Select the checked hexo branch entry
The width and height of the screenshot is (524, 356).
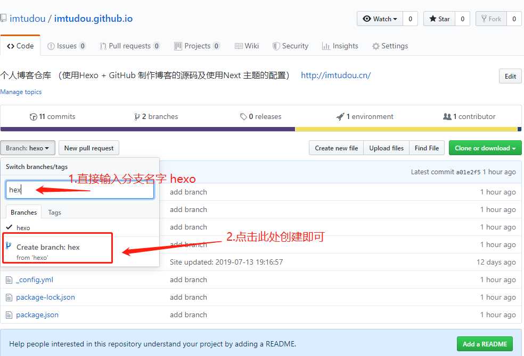click(79, 227)
